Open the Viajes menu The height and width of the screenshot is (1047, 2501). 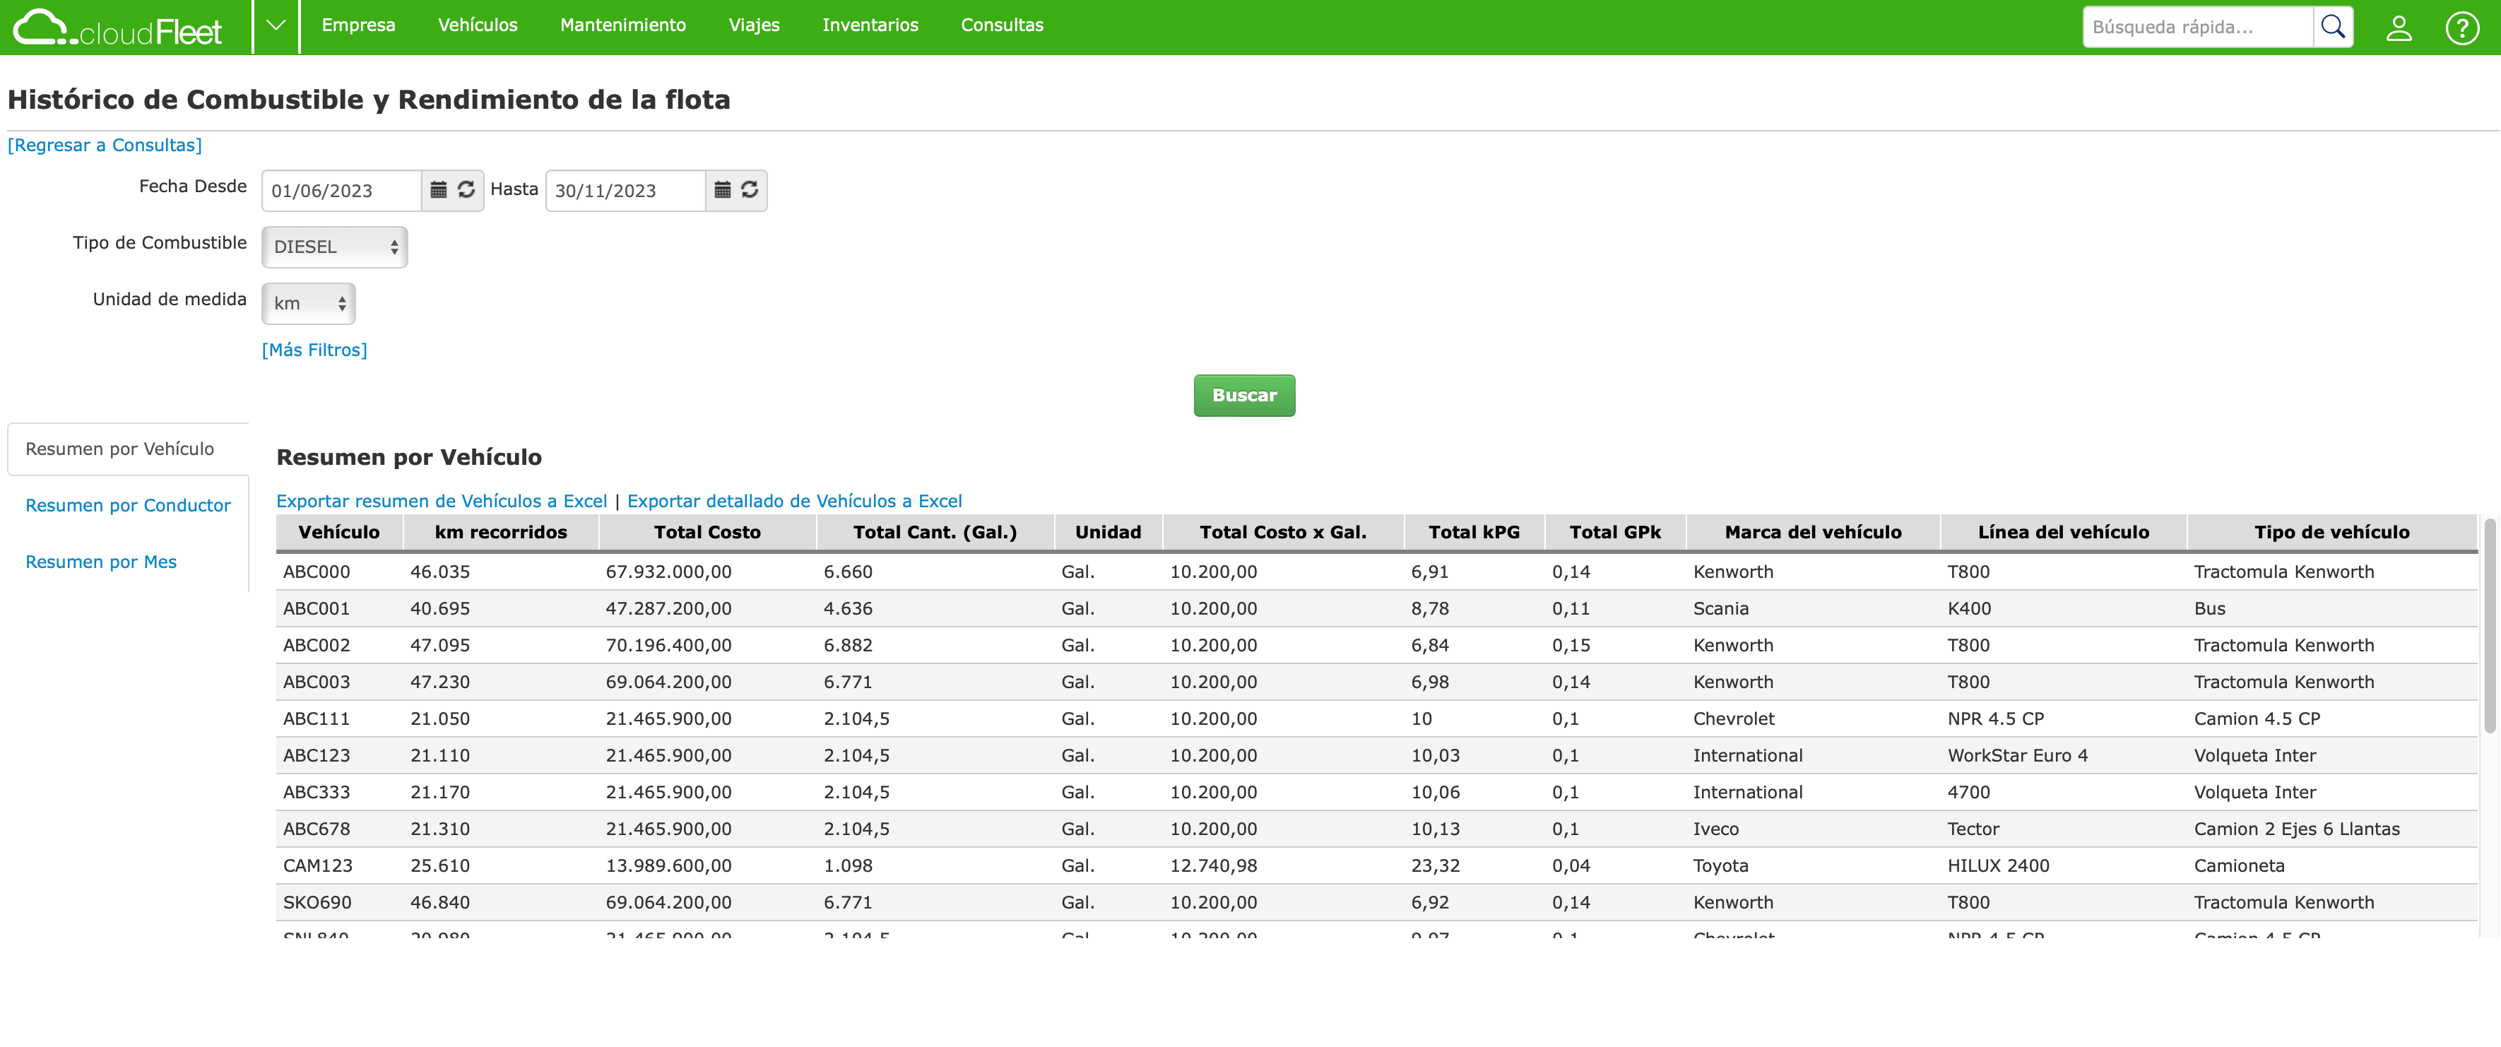753,25
